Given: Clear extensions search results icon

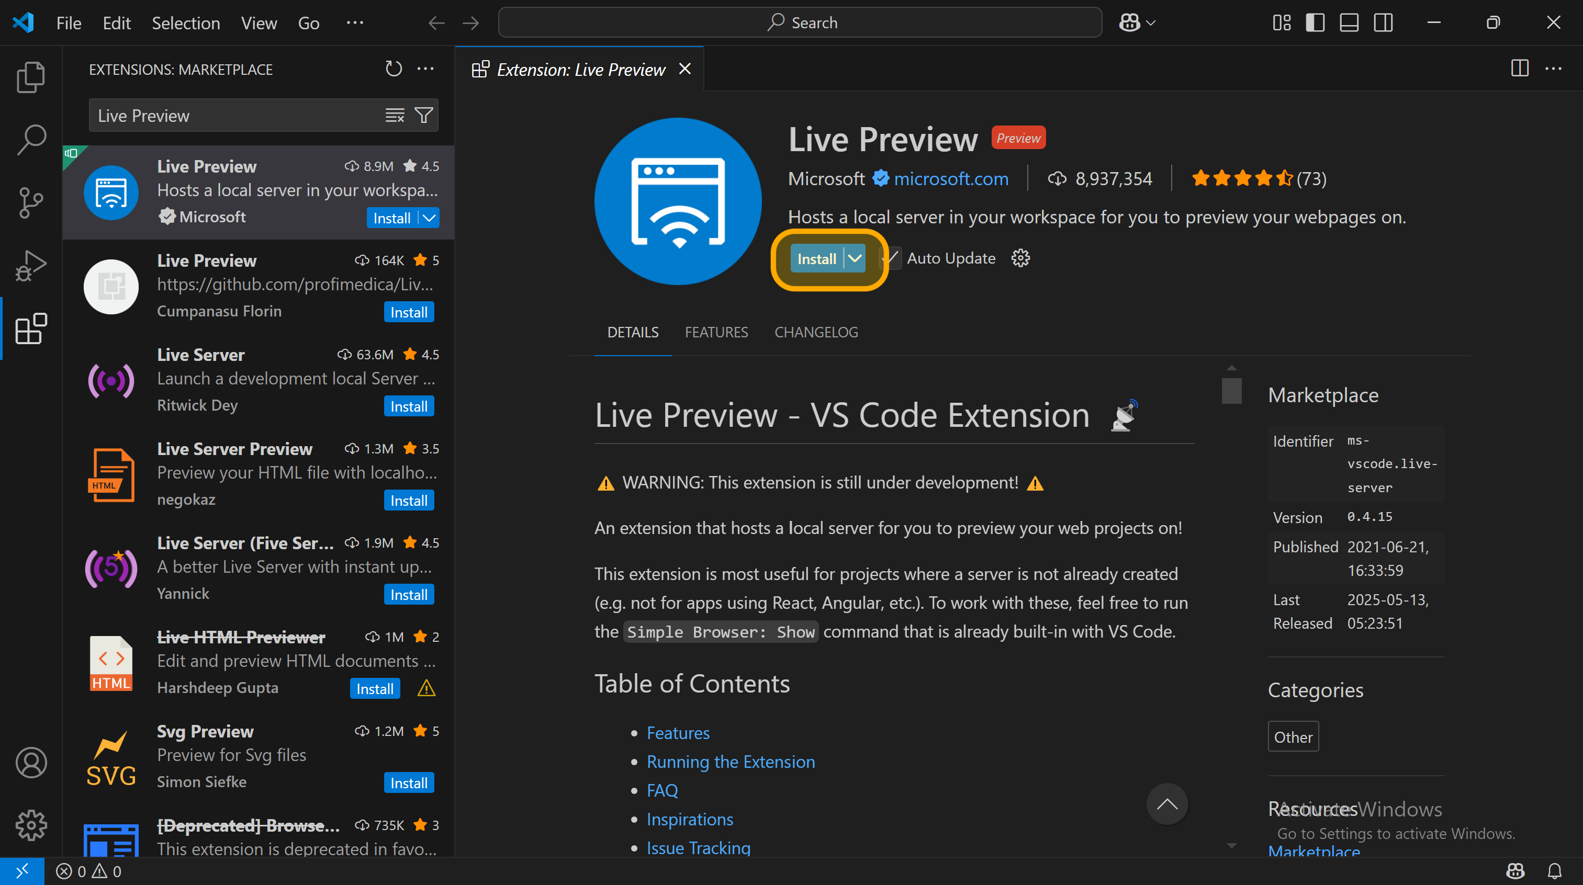Looking at the screenshot, I should [x=395, y=116].
